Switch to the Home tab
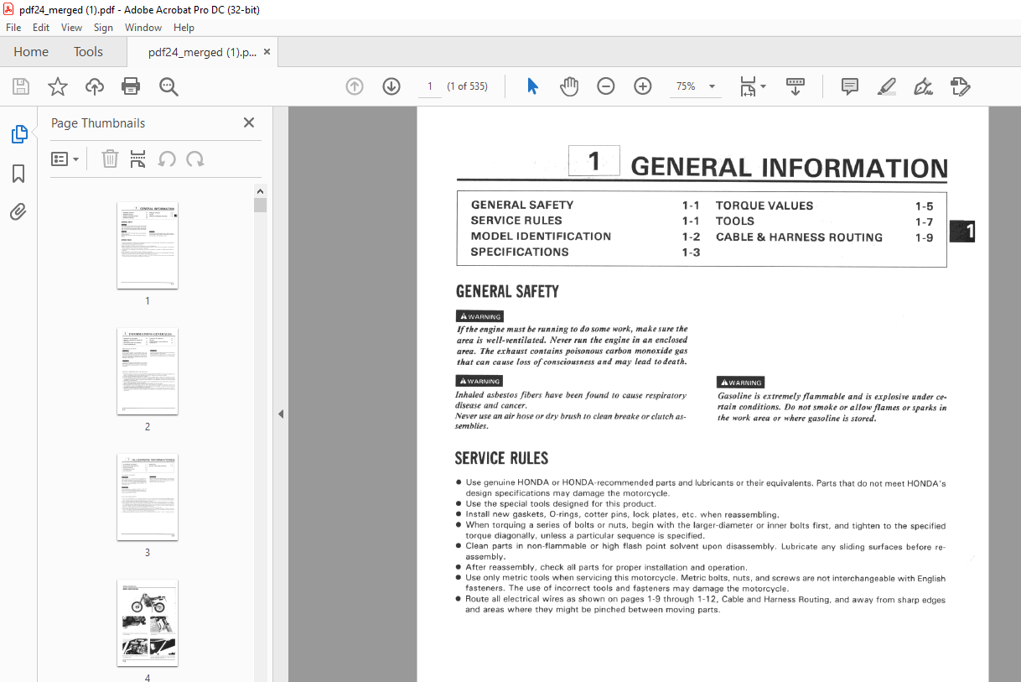The image size is (1021, 682). click(x=31, y=52)
